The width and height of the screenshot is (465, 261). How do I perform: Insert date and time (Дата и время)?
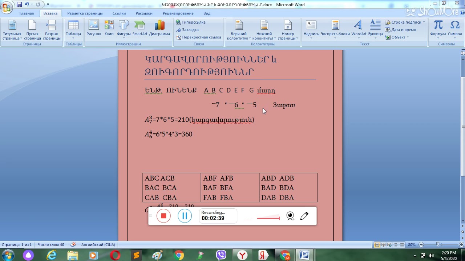click(401, 30)
